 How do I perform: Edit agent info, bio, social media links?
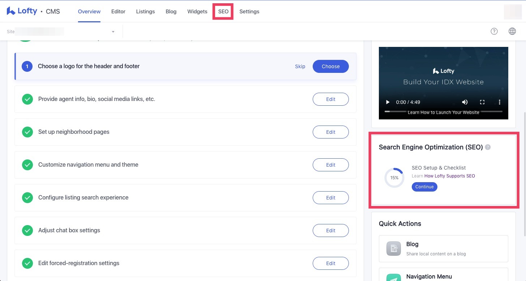click(x=331, y=99)
